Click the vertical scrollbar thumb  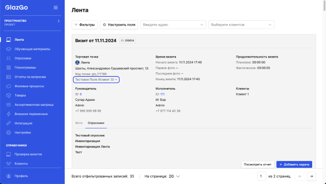tap(325, 5)
